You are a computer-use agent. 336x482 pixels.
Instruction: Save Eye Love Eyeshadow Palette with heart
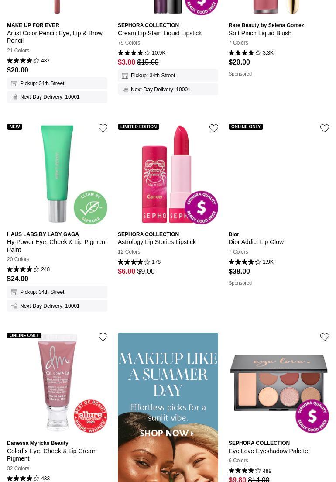pyautogui.click(x=325, y=337)
